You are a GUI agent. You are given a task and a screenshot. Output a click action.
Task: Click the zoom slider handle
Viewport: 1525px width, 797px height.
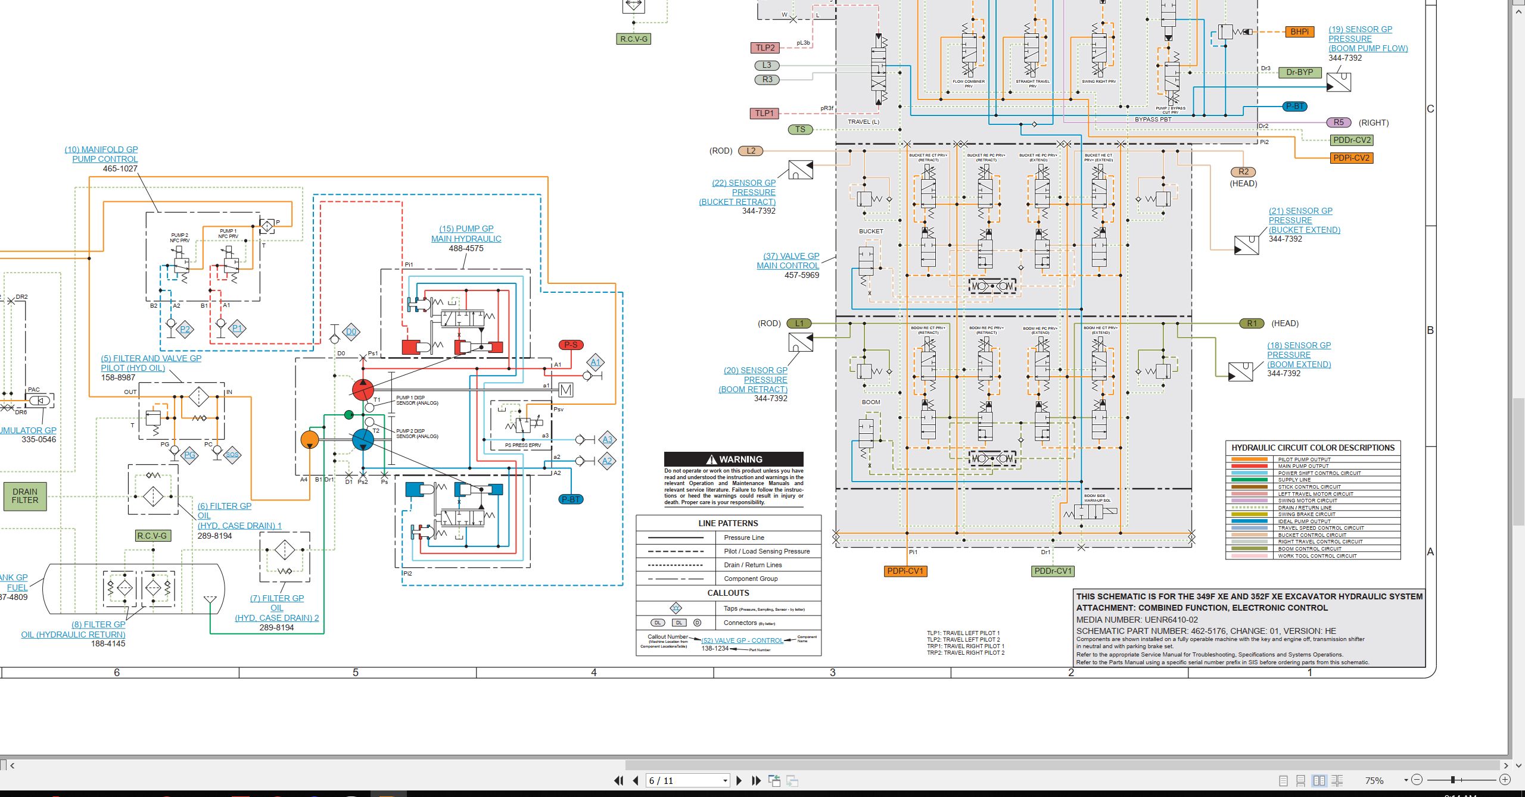[x=1453, y=780]
